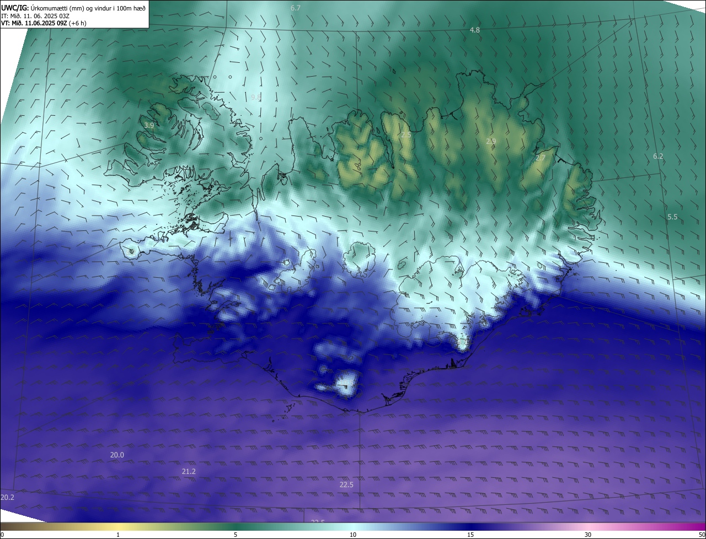
Task: Click the colorbar tick label 30
Action: pyautogui.click(x=588, y=535)
